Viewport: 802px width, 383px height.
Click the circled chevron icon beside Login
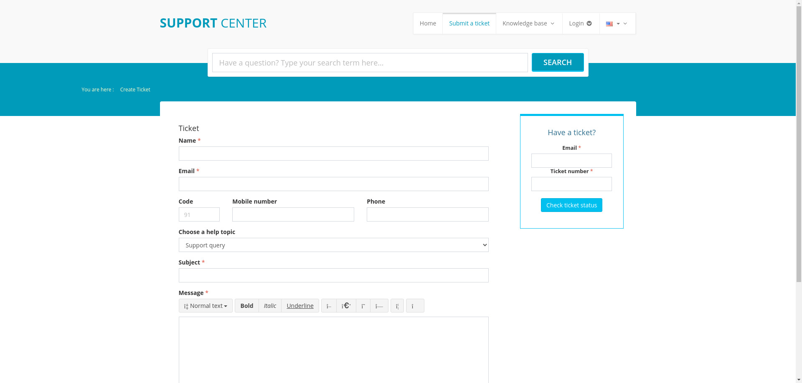pos(589,24)
